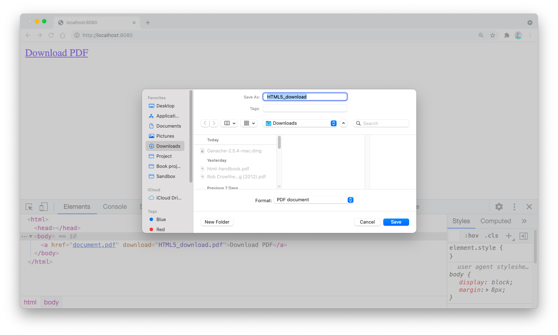Open Chrome's three-dot menu
This screenshot has width=558, height=335.
pyautogui.click(x=530, y=35)
